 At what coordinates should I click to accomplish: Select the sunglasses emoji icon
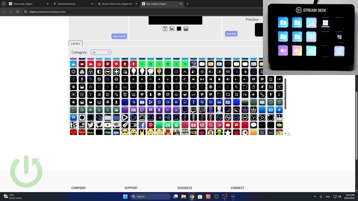pyautogui.click(x=125, y=132)
